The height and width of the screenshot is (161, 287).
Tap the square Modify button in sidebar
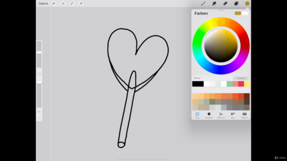(39, 75)
